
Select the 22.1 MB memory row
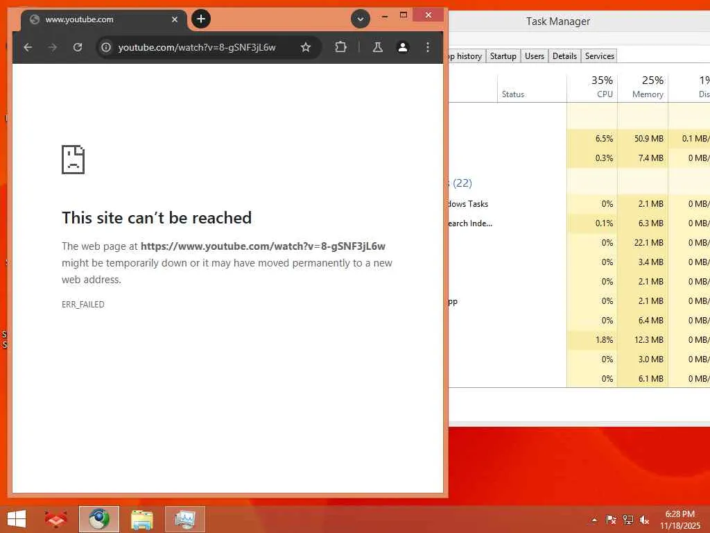point(579,243)
